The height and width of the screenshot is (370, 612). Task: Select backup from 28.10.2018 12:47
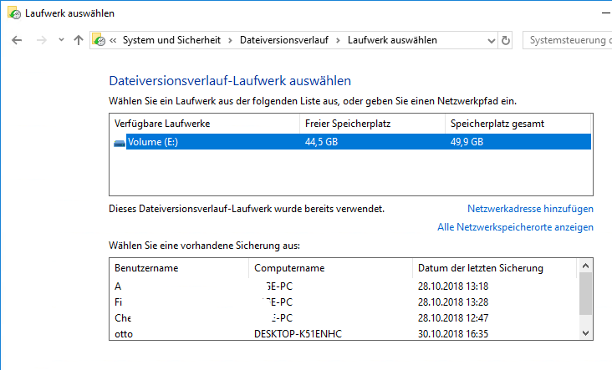pyautogui.click(x=344, y=318)
